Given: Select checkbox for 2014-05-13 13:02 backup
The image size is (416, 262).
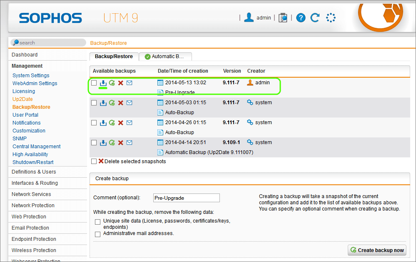Looking at the screenshot, I should pyautogui.click(x=94, y=83).
